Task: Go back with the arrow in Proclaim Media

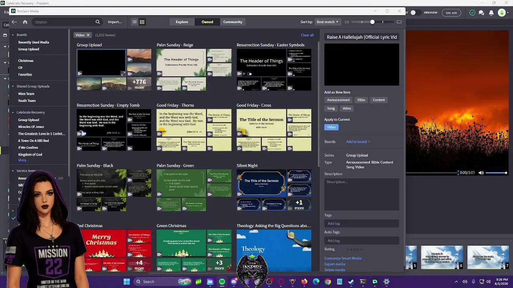Action: click(14, 22)
